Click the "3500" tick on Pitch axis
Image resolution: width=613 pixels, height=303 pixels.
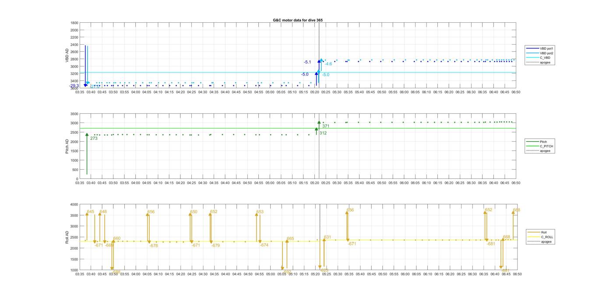coord(74,114)
